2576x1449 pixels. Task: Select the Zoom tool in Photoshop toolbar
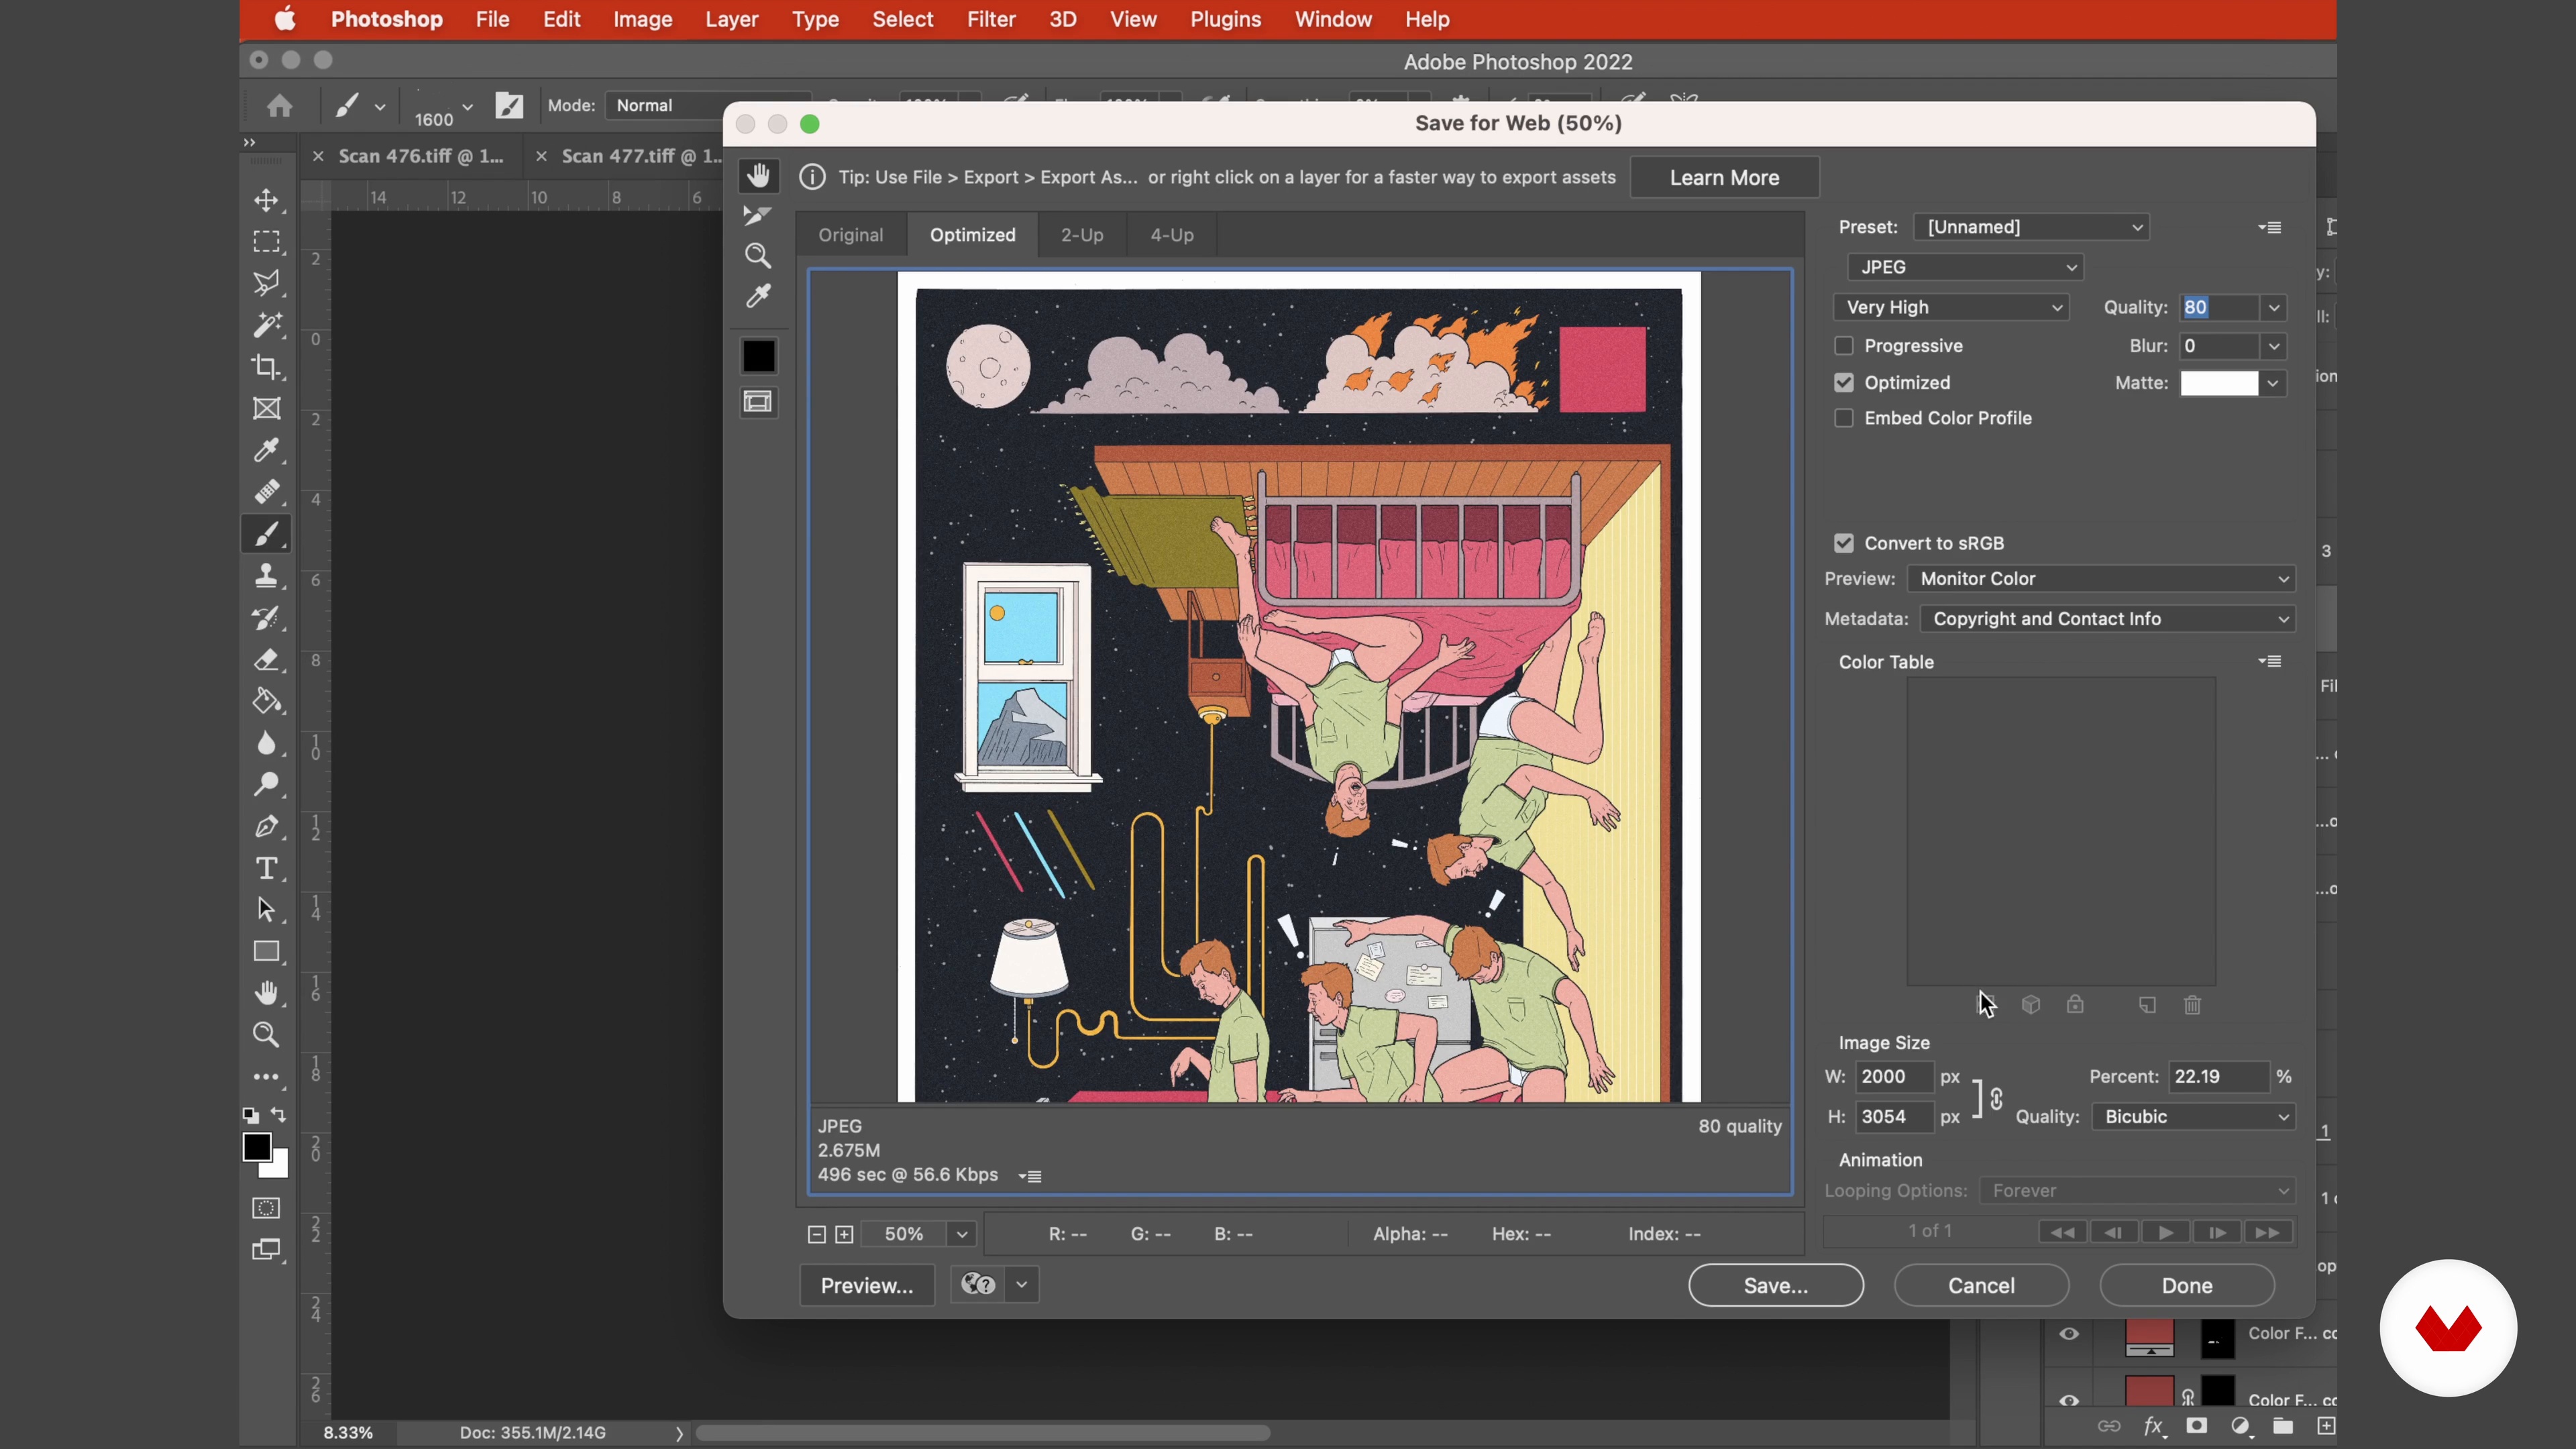pos(266,1035)
